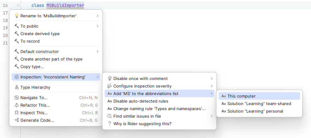Viewport: 311px width, 138px height.
Task: Click the compass icon beside Navigate To
Action: 17,98
